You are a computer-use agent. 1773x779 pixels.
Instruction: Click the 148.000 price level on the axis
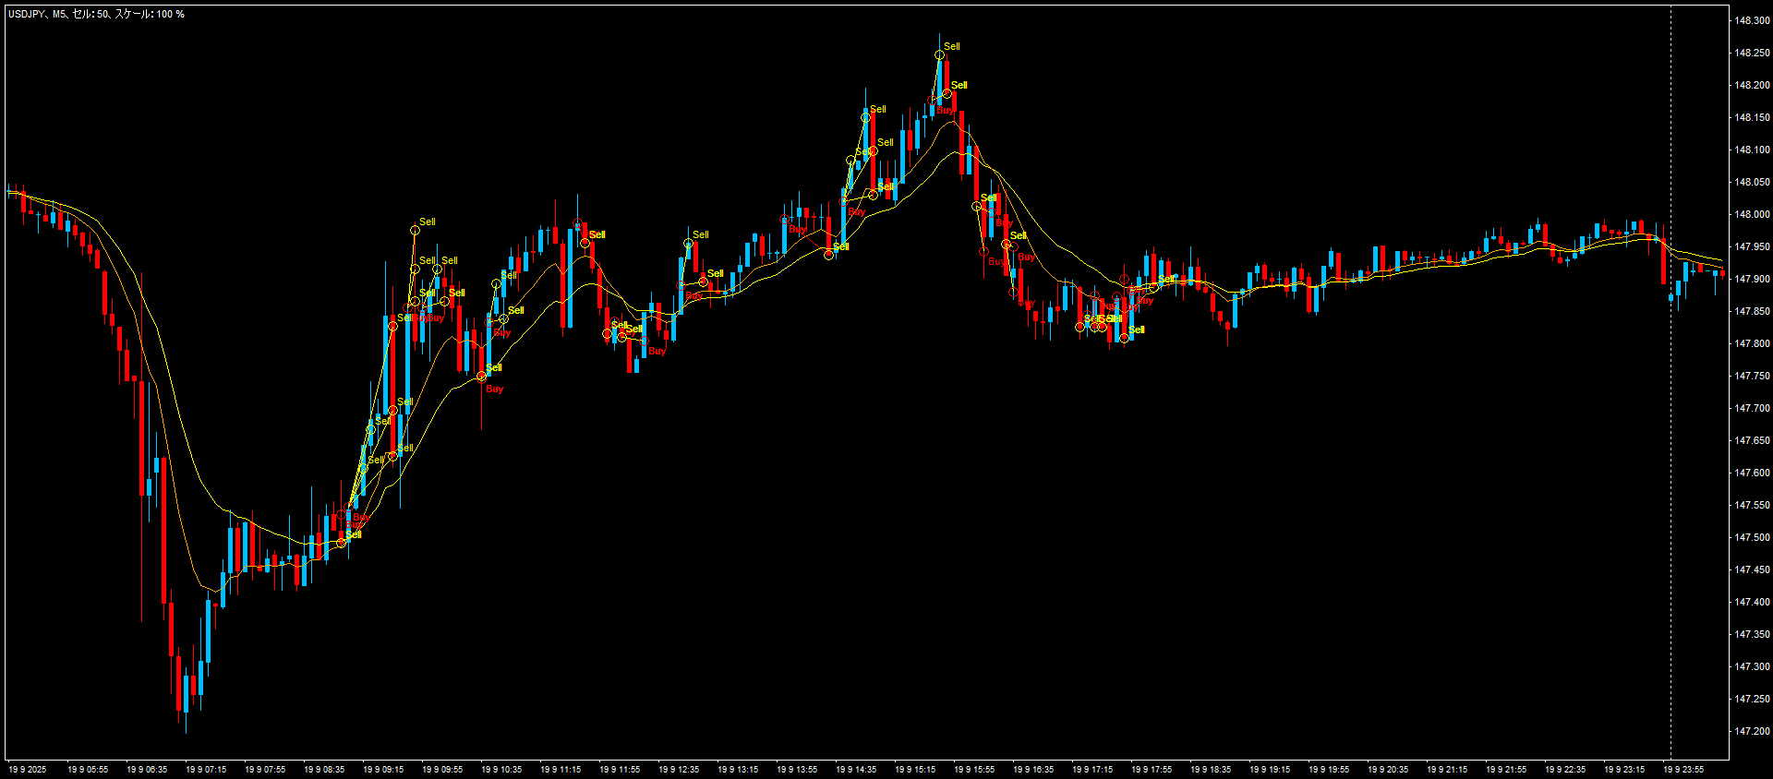pyautogui.click(x=1751, y=214)
